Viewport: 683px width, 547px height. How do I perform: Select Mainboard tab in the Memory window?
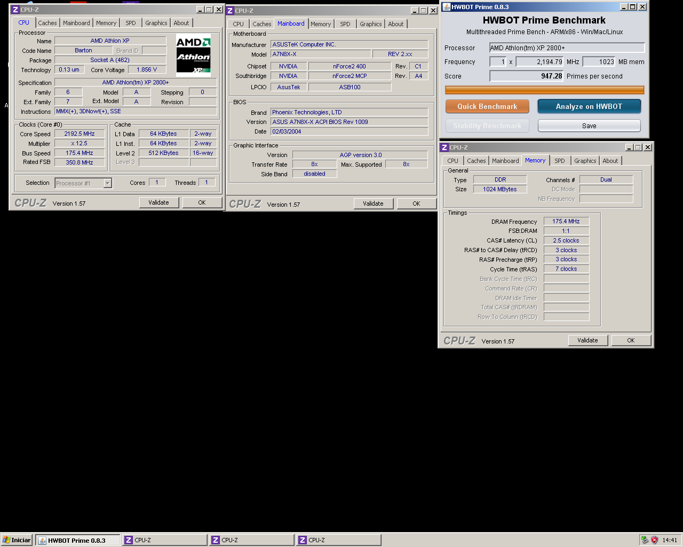click(505, 161)
